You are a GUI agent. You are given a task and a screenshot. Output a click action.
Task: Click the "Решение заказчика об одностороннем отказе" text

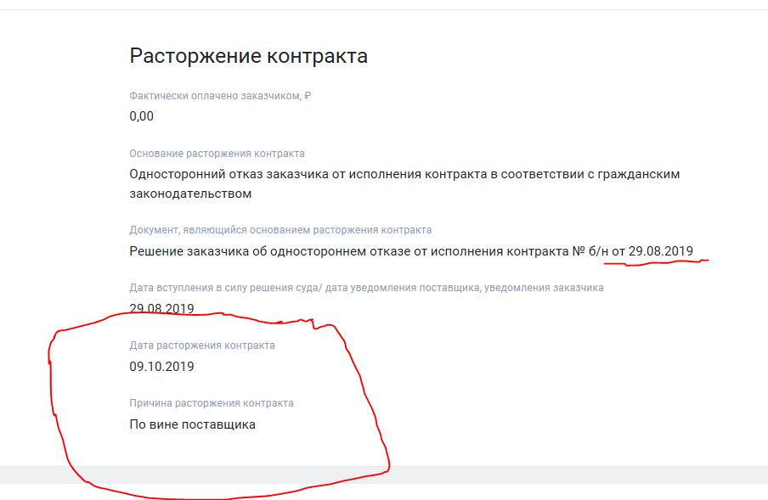point(348,251)
